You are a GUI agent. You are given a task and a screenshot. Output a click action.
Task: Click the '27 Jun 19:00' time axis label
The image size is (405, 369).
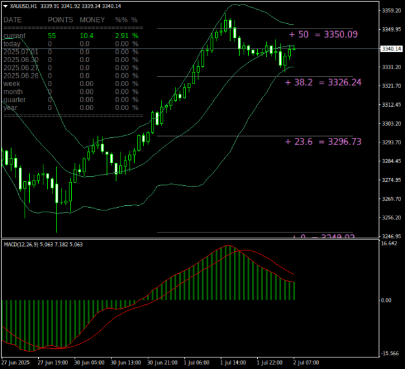click(52, 363)
